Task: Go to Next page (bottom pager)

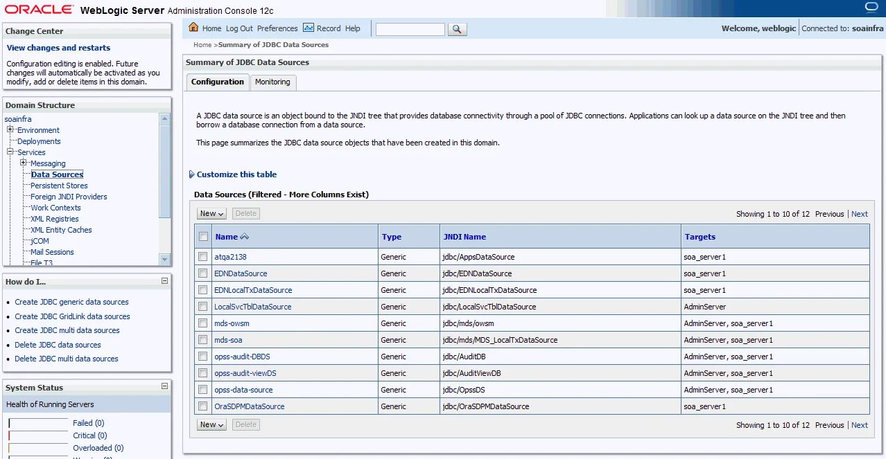Action: [x=860, y=425]
